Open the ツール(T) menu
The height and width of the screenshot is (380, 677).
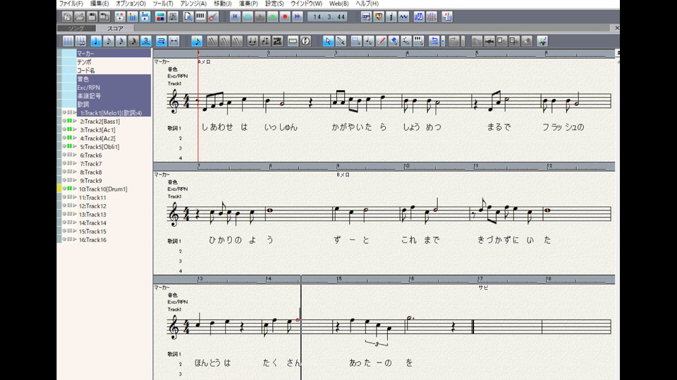click(x=163, y=4)
